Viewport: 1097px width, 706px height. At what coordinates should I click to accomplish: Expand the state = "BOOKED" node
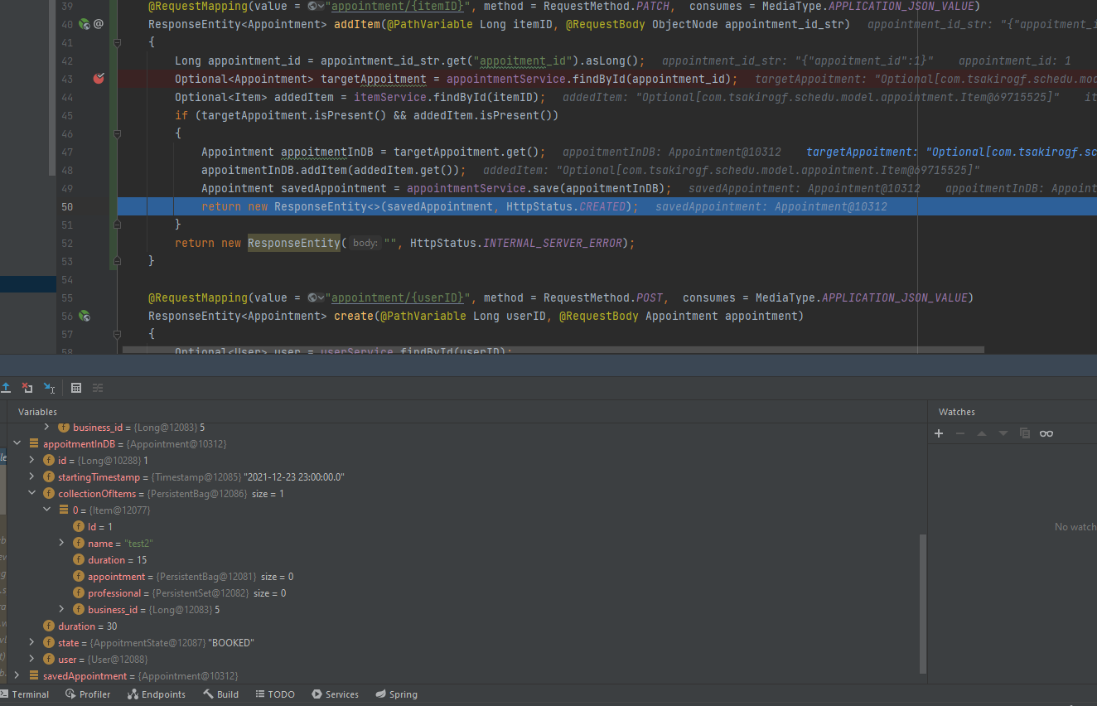click(x=31, y=643)
